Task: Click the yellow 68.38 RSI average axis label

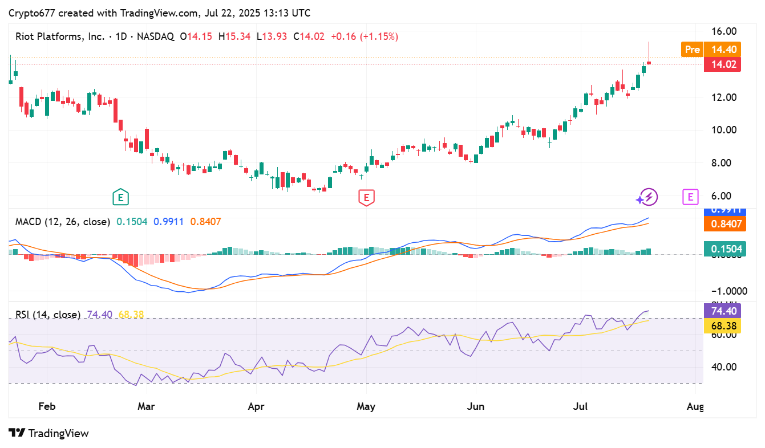Action: [723, 326]
